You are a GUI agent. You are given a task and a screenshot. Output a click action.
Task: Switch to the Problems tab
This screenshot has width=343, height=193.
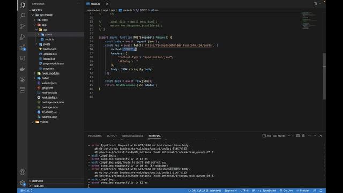coord(95,136)
